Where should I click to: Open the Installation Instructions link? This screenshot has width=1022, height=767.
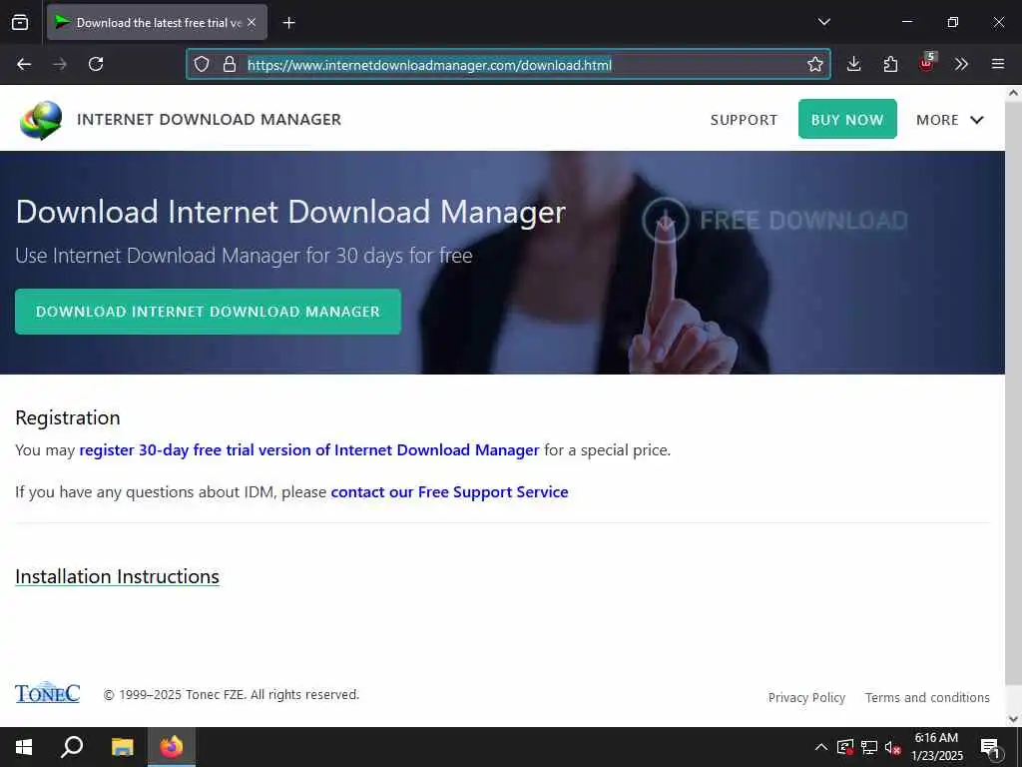click(118, 576)
